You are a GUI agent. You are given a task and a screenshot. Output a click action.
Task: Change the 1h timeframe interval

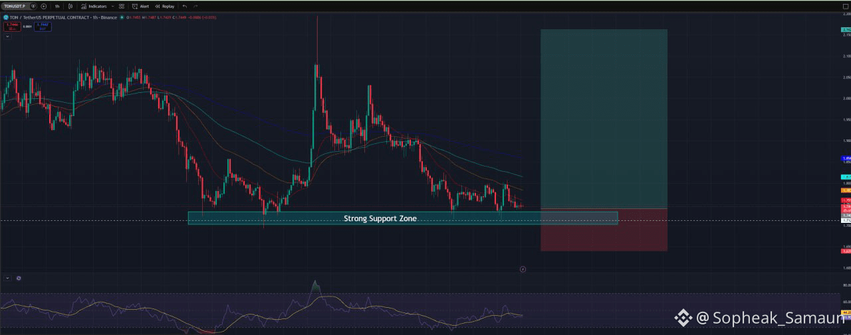(57, 7)
